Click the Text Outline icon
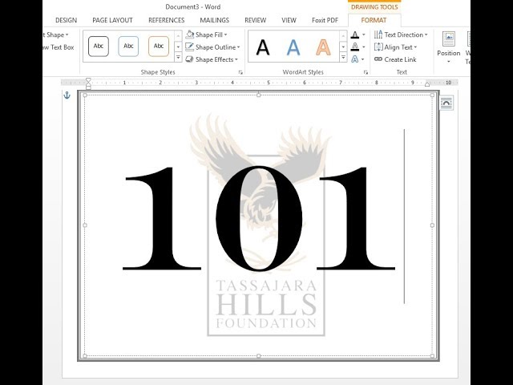Viewport: 513px width, 385px height. [x=355, y=47]
